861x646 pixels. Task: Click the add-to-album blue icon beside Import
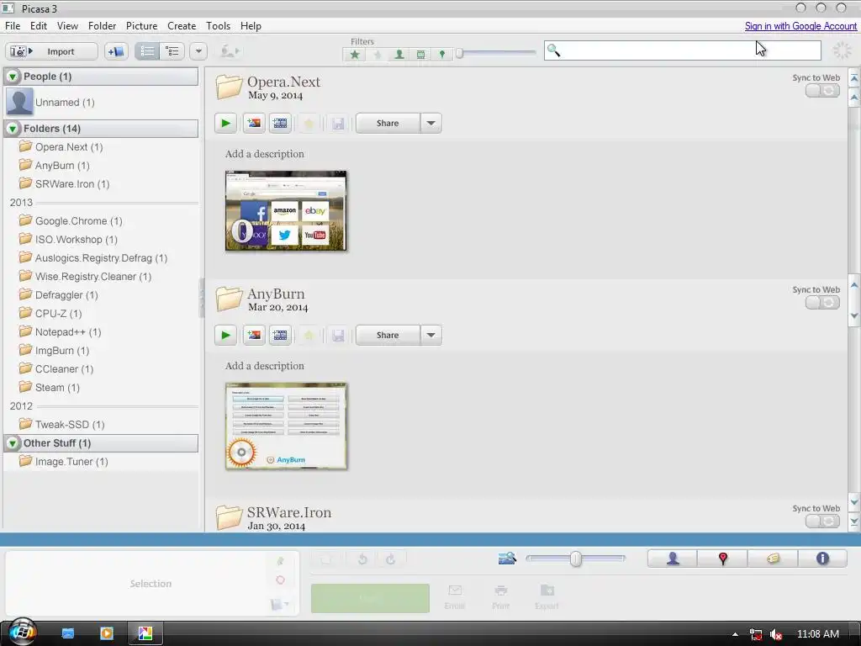click(116, 51)
